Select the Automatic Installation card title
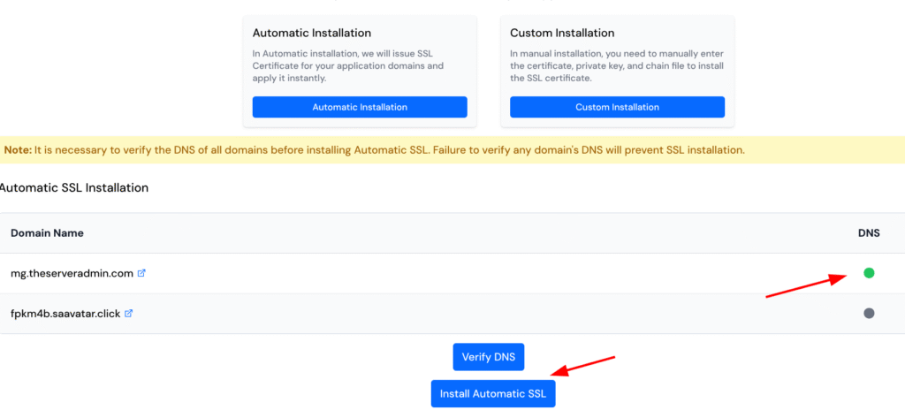 point(312,33)
